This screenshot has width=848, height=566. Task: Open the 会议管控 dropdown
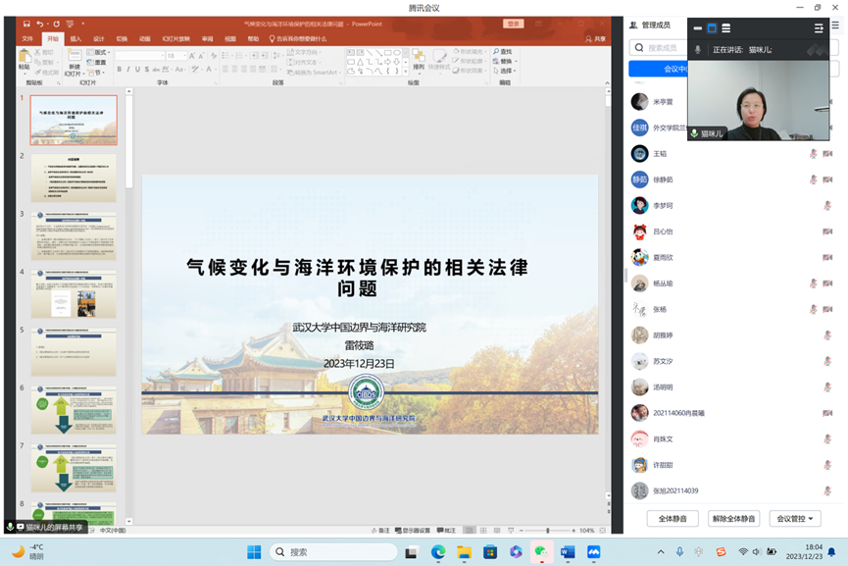click(794, 519)
